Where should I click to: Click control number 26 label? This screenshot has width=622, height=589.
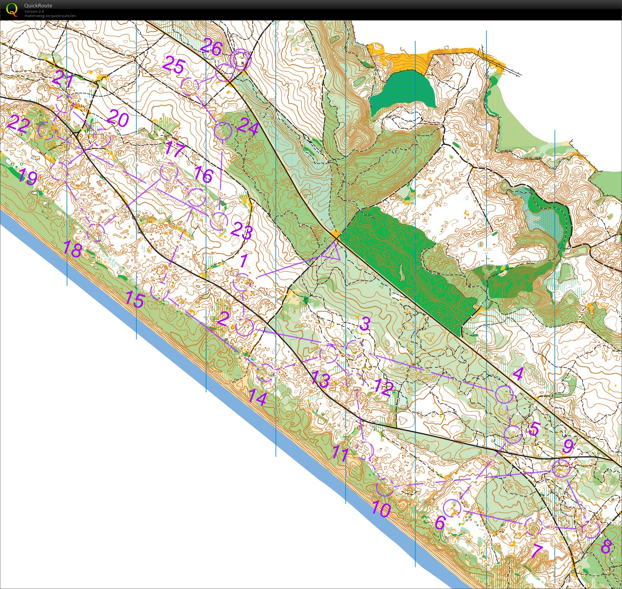point(211,47)
